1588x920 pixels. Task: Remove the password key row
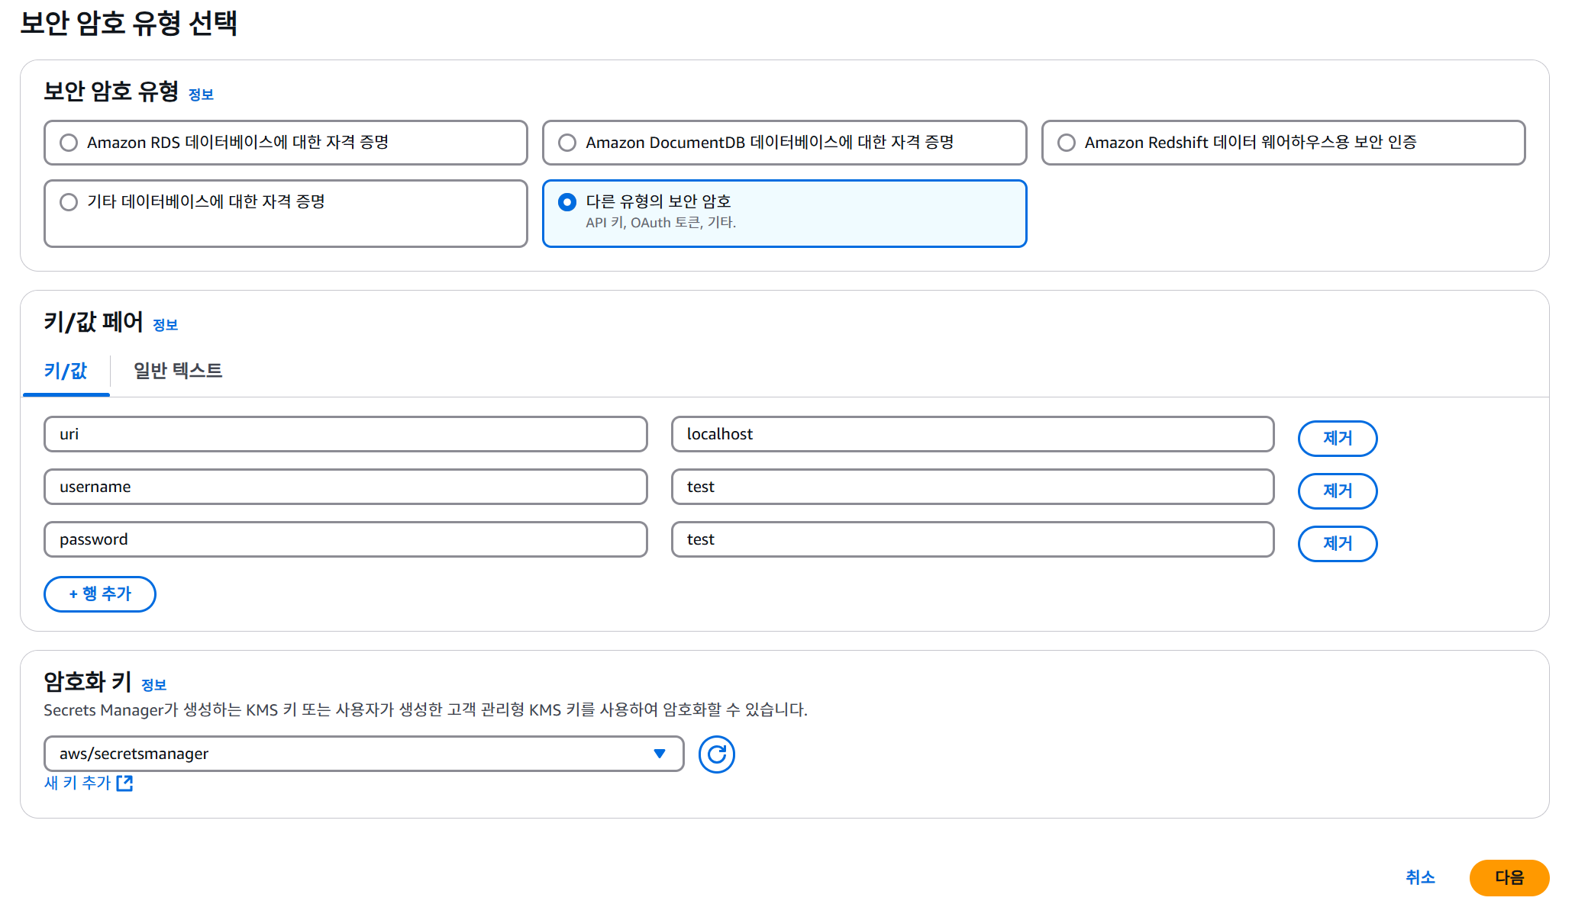pyautogui.click(x=1337, y=544)
